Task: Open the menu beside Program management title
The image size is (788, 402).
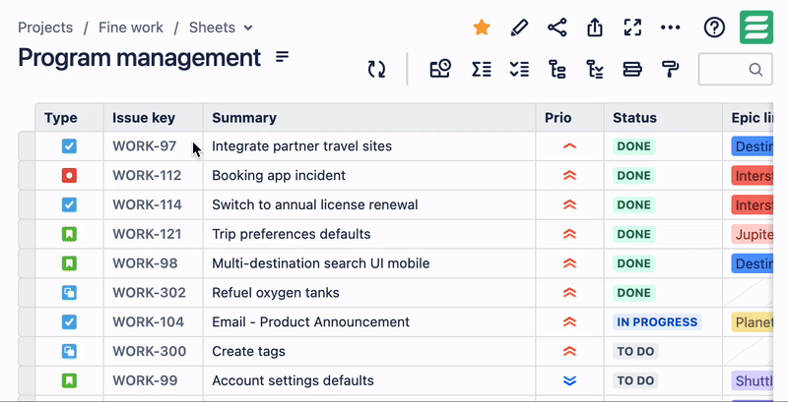Action: point(283,57)
